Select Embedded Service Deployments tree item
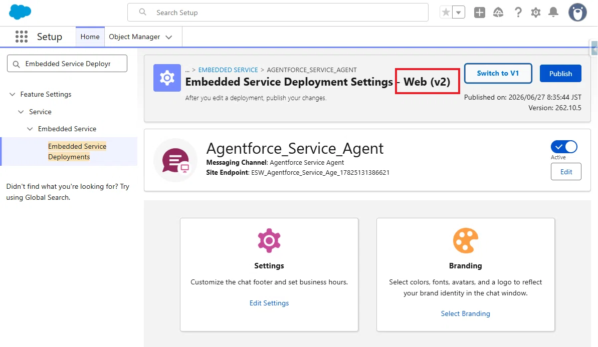The image size is (598, 347). click(x=77, y=151)
